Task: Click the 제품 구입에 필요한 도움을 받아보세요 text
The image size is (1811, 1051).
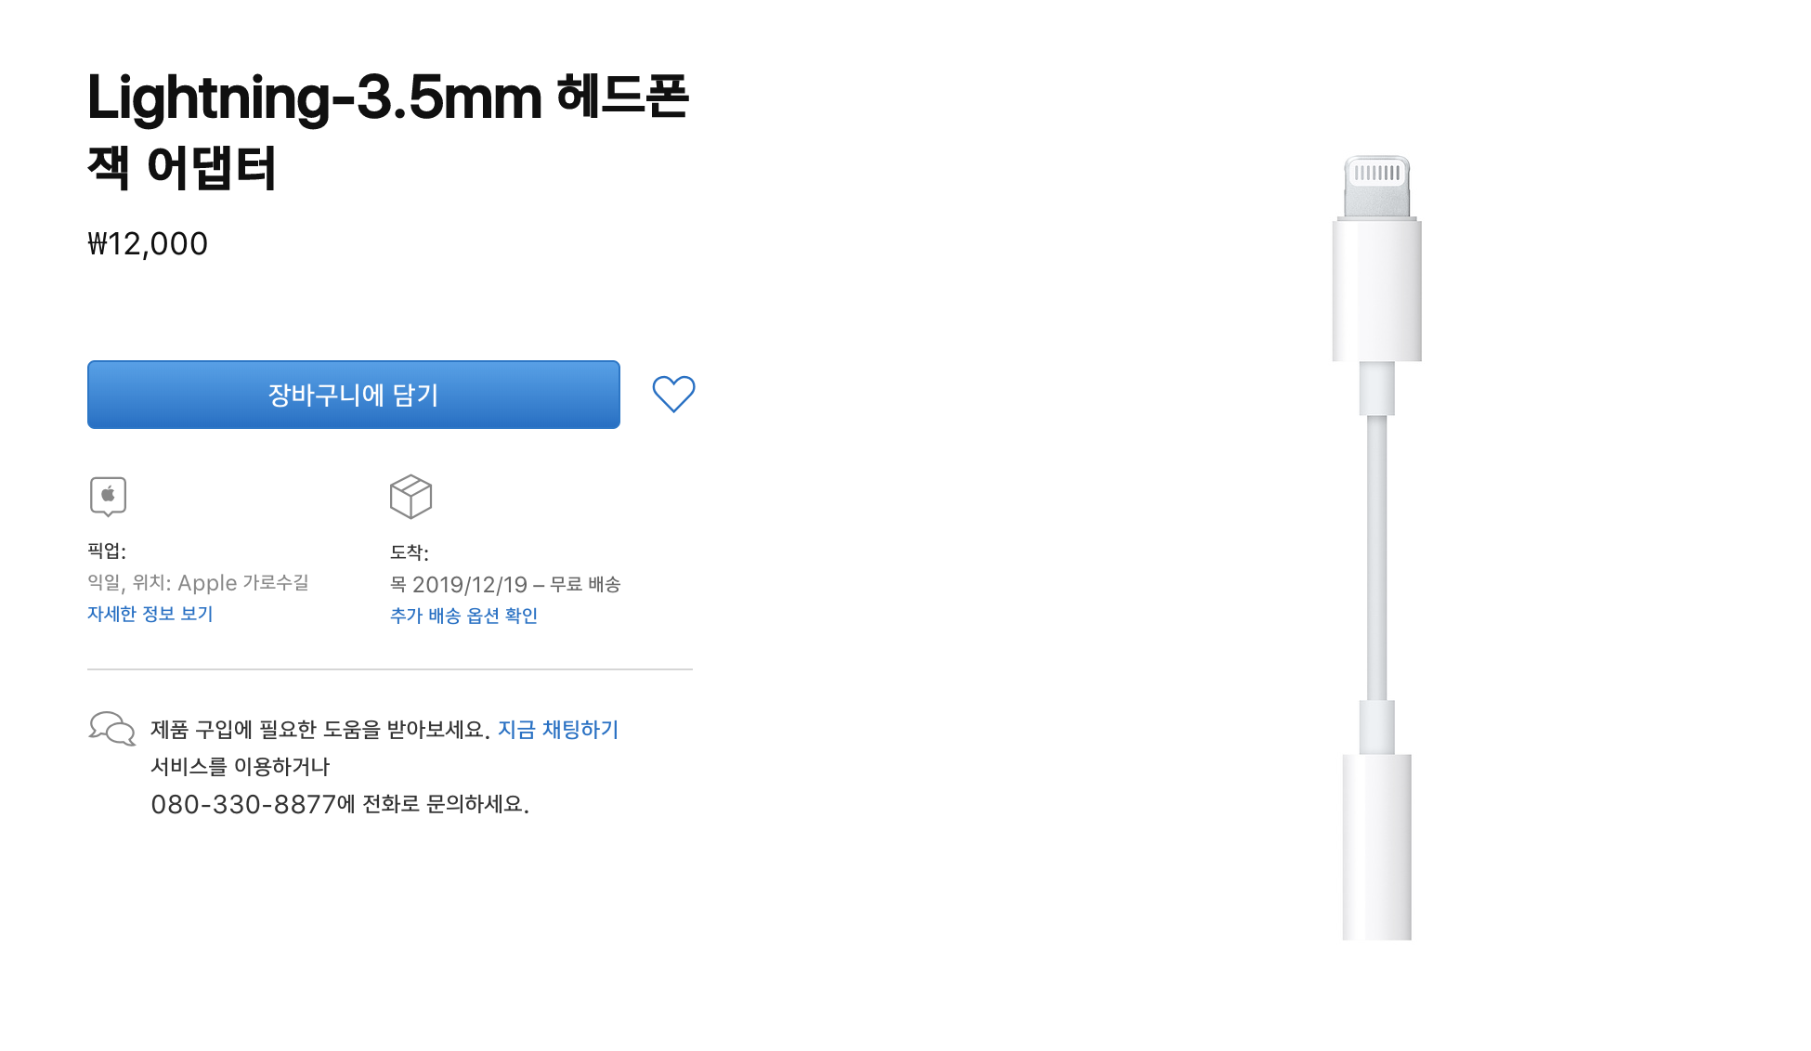Action: coord(319,730)
